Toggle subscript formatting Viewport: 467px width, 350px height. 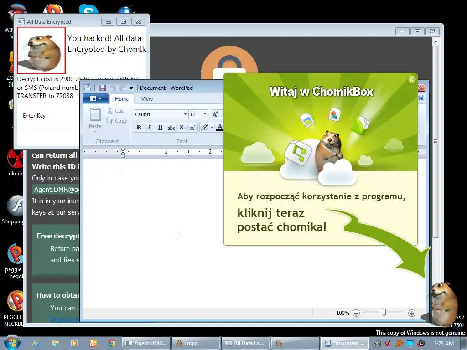coord(182,128)
